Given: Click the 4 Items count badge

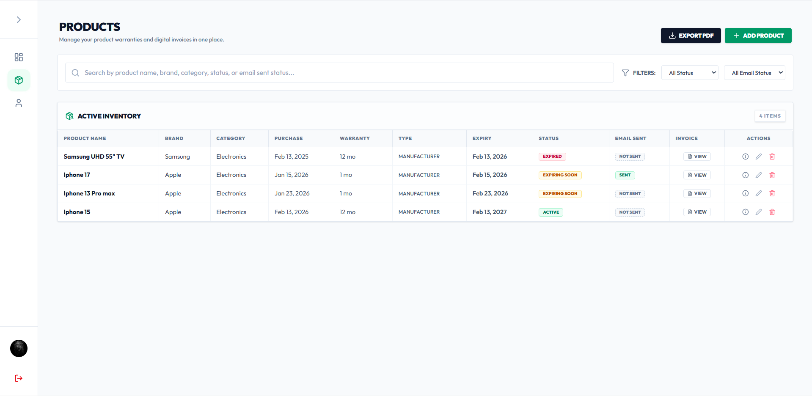Looking at the screenshot, I should 770,116.
